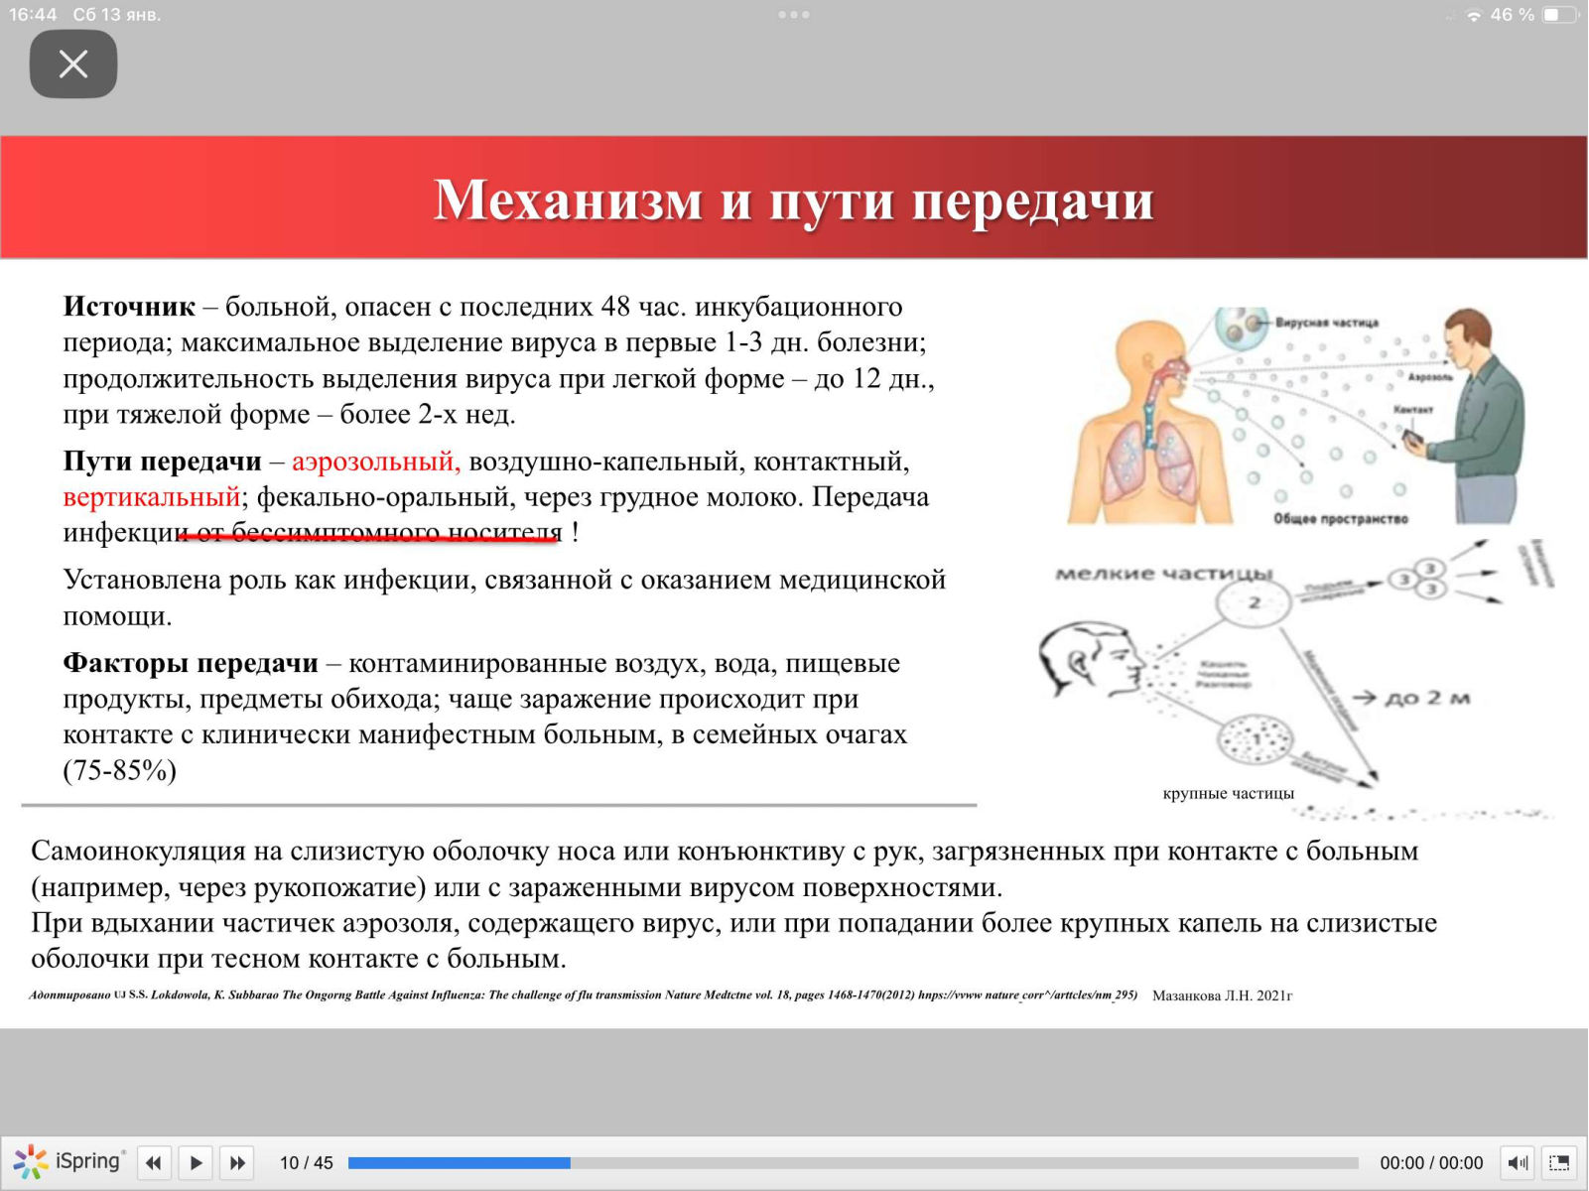Click the paragraph starting Самоинокуляция
Image resolution: width=1589 pixels, height=1191 pixels.
[x=725, y=868]
